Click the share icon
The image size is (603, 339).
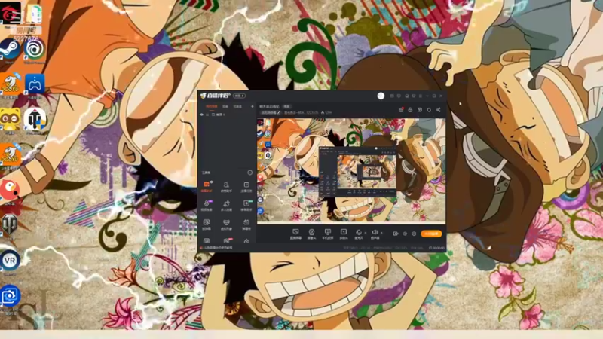(x=439, y=110)
